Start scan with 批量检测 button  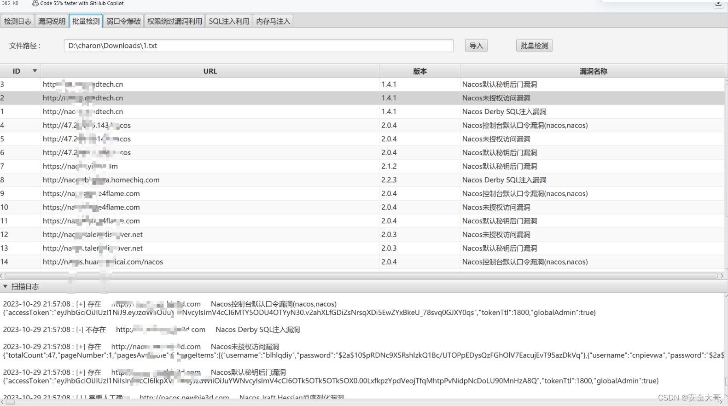coord(534,46)
